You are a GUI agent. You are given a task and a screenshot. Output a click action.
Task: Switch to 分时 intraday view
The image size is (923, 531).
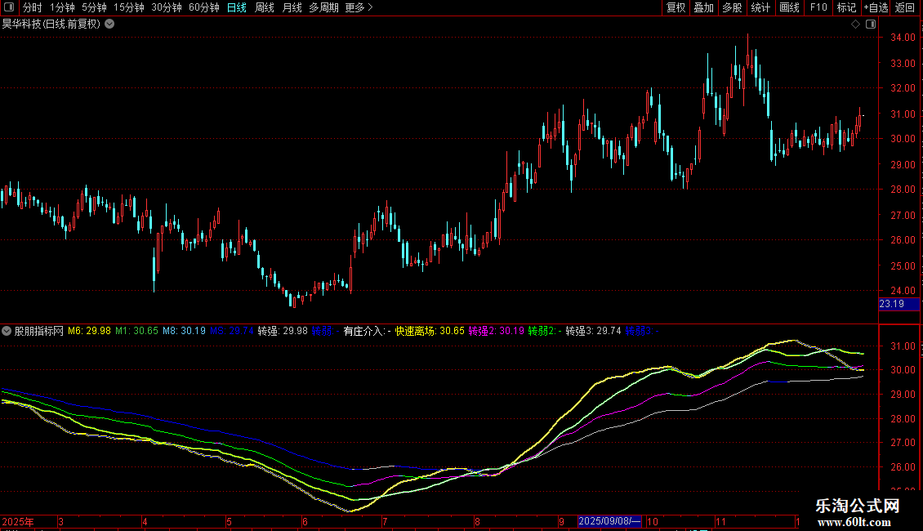click(x=33, y=7)
